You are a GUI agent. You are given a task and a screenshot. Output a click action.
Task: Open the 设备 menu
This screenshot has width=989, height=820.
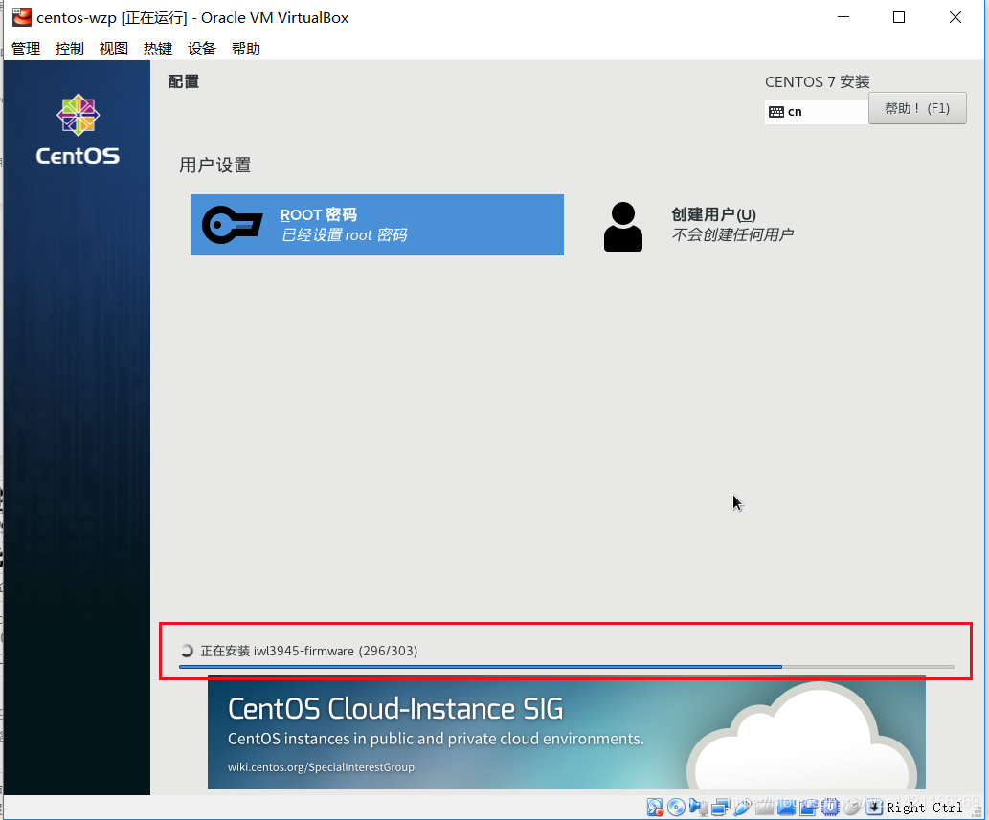pos(202,49)
